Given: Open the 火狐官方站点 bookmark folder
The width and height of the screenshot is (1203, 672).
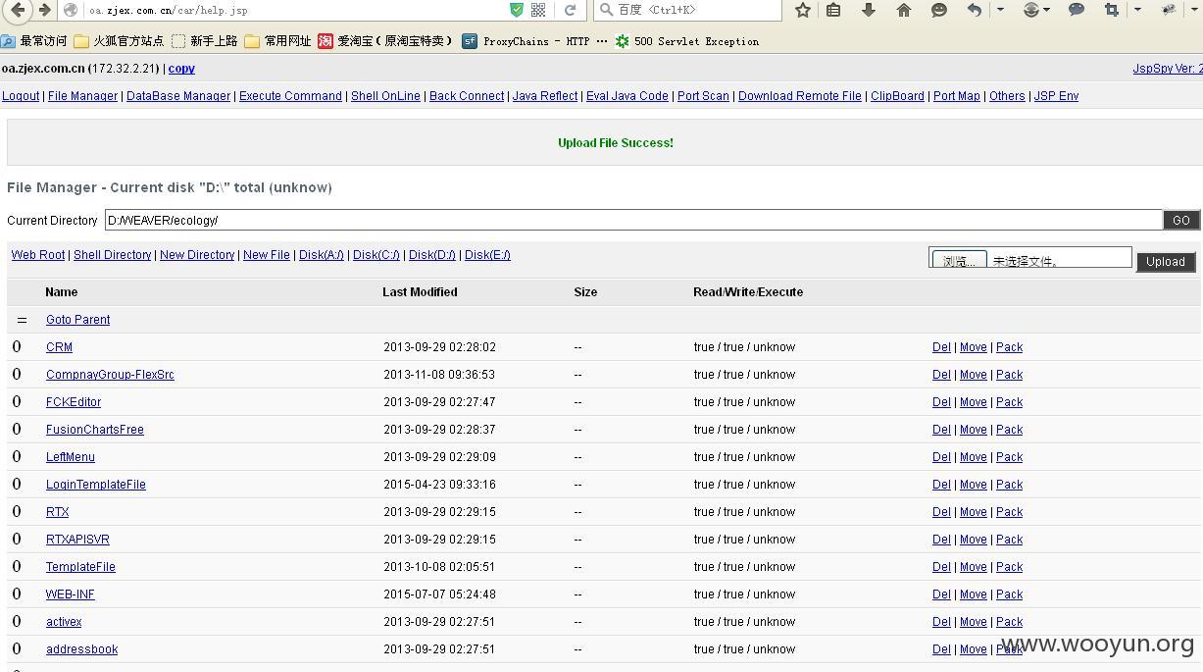Looking at the screenshot, I should [x=120, y=41].
